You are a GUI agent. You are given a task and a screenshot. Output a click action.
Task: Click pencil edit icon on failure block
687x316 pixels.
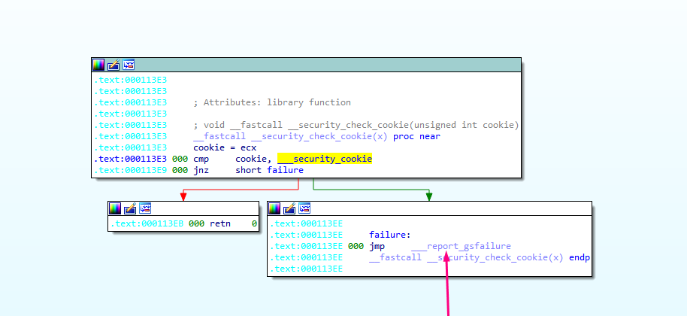pyautogui.click(x=289, y=208)
